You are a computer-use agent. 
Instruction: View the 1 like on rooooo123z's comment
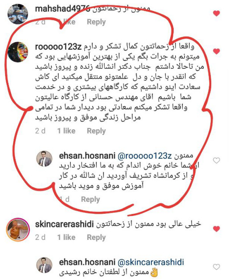tap(66, 131)
